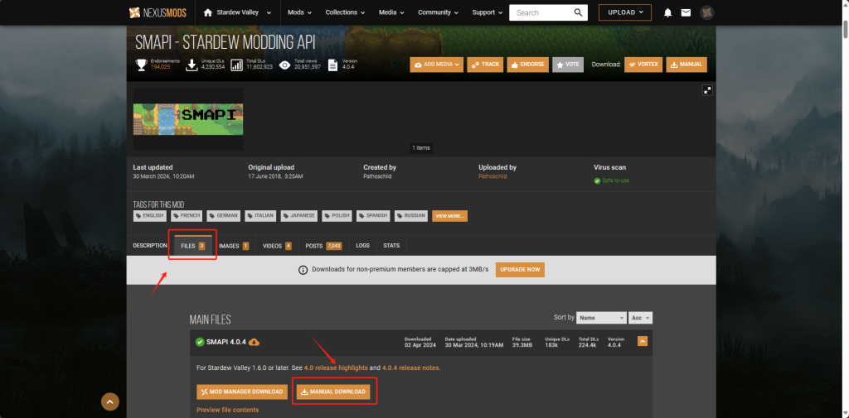Image resolution: width=849 pixels, height=418 pixels.
Task: Expand the image gallery fullscreen icon
Action: [x=706, y=90]
